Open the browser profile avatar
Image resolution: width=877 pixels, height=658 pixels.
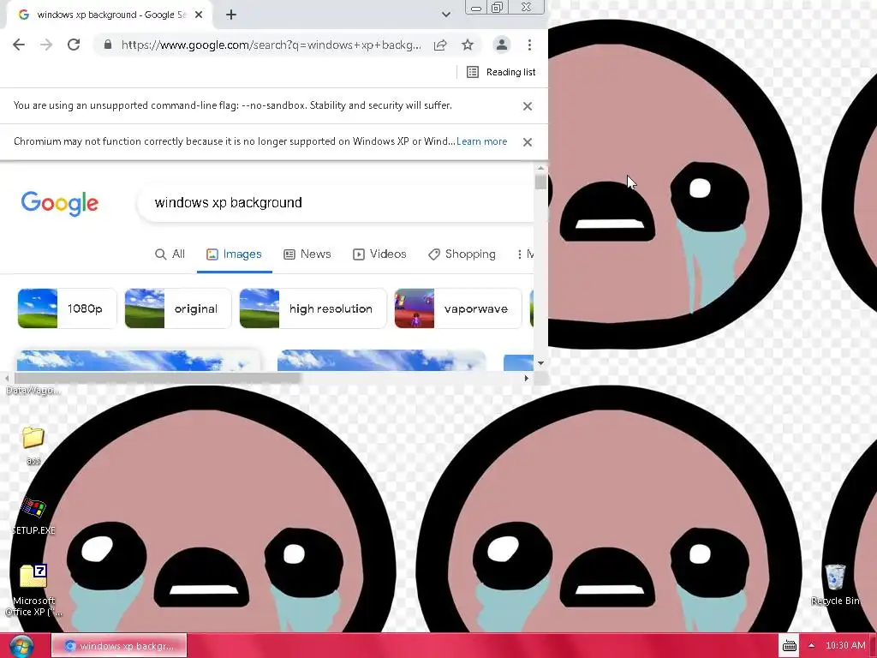[502, 45]
